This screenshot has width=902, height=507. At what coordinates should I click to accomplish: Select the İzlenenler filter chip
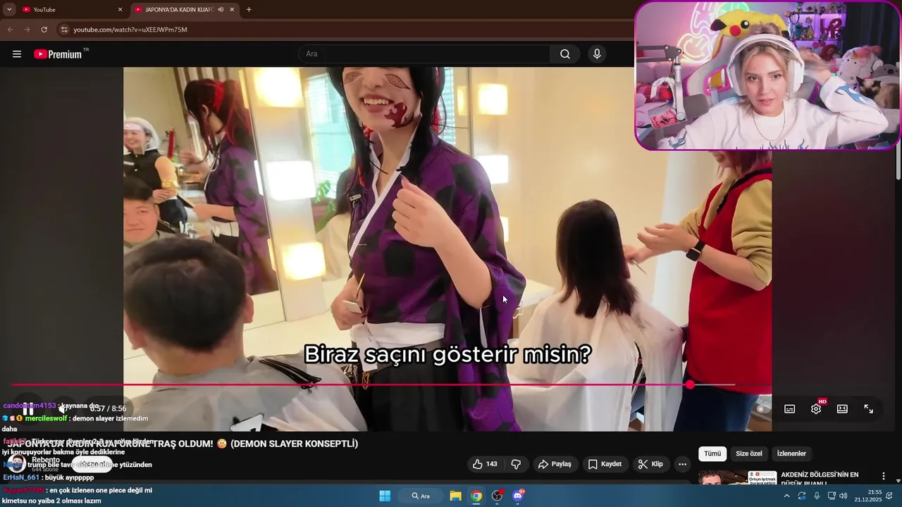pos(791,453)
